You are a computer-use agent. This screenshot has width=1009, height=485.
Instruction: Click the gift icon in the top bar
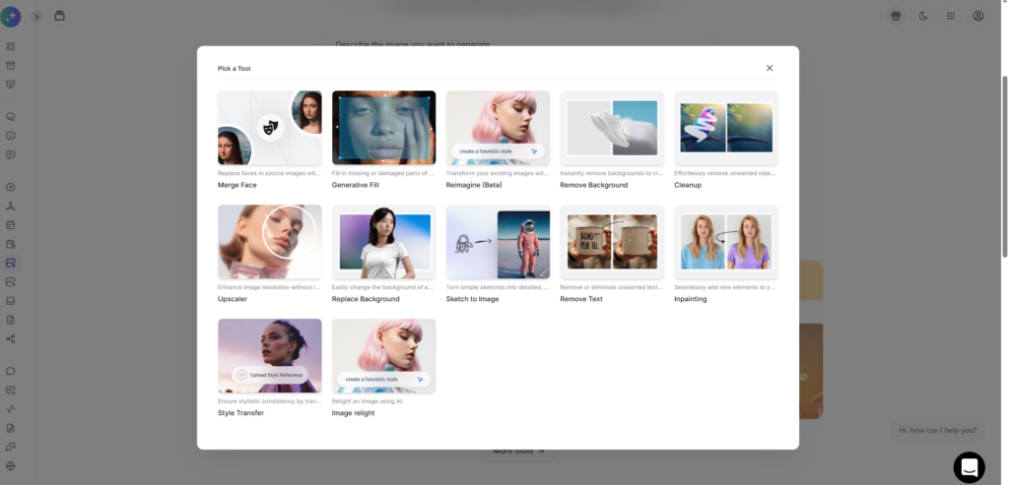click(x=896, y=16)
